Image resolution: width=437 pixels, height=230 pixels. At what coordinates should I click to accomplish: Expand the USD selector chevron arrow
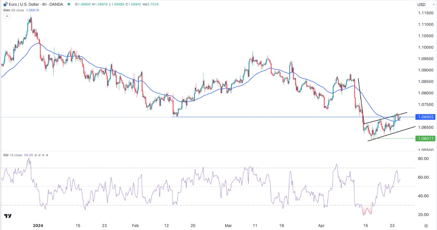[x=433, y=4]
